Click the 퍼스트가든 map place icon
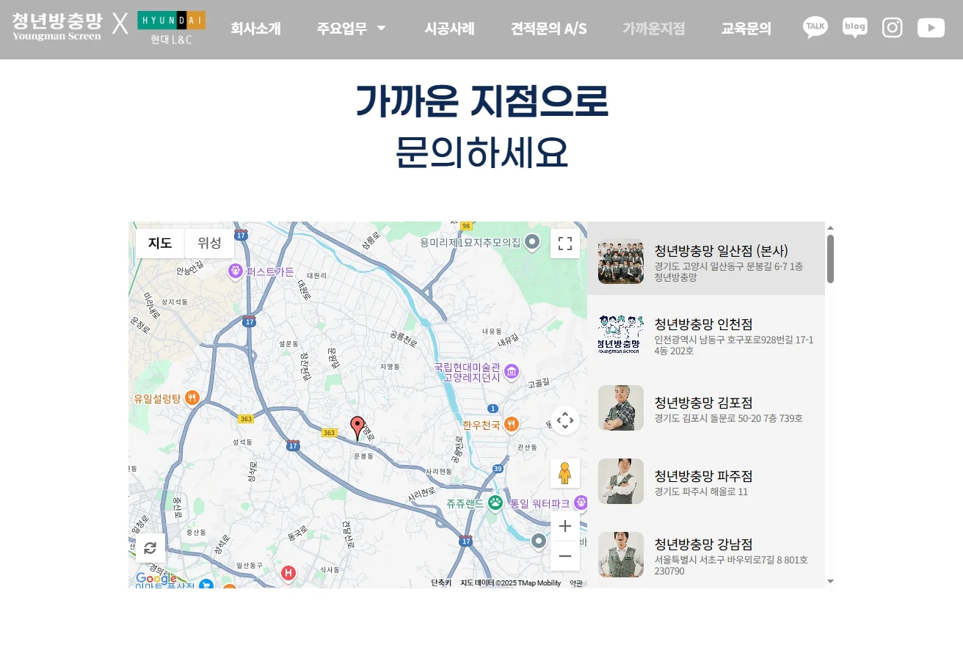963x661 pixels. coord(236,271)
